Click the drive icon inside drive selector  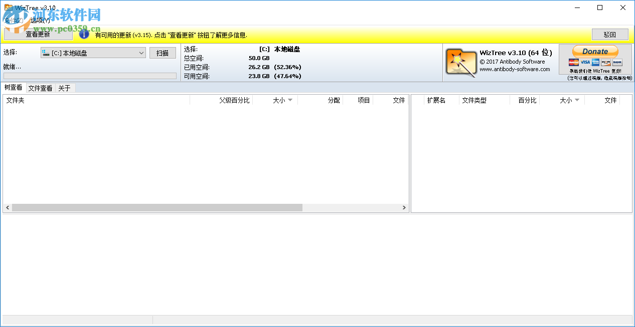click(x=46, y=53)
